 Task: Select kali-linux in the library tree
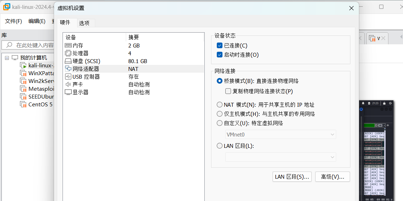(41, 65)
